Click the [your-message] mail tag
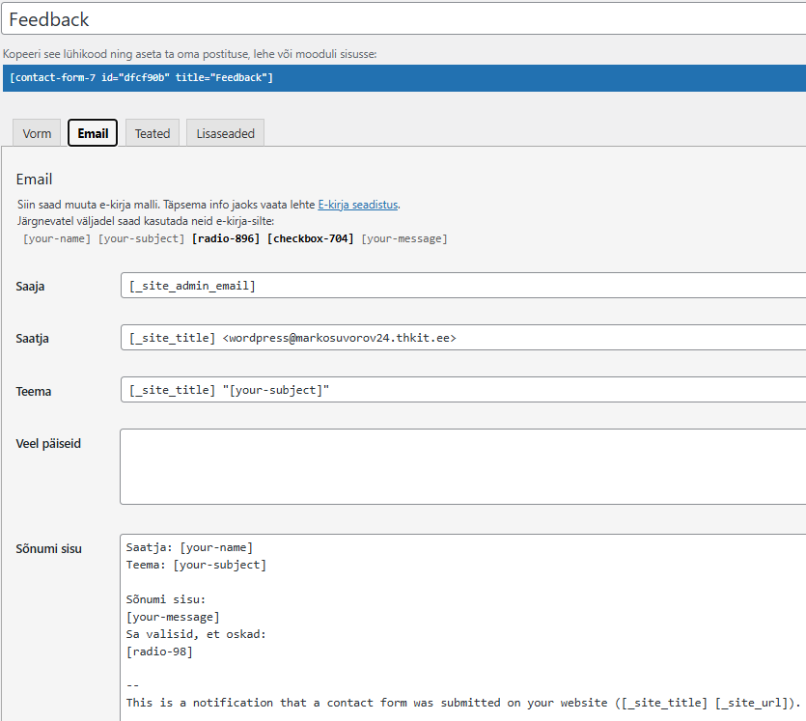Viewport: 806px width, 721px height. pos(404,238)
